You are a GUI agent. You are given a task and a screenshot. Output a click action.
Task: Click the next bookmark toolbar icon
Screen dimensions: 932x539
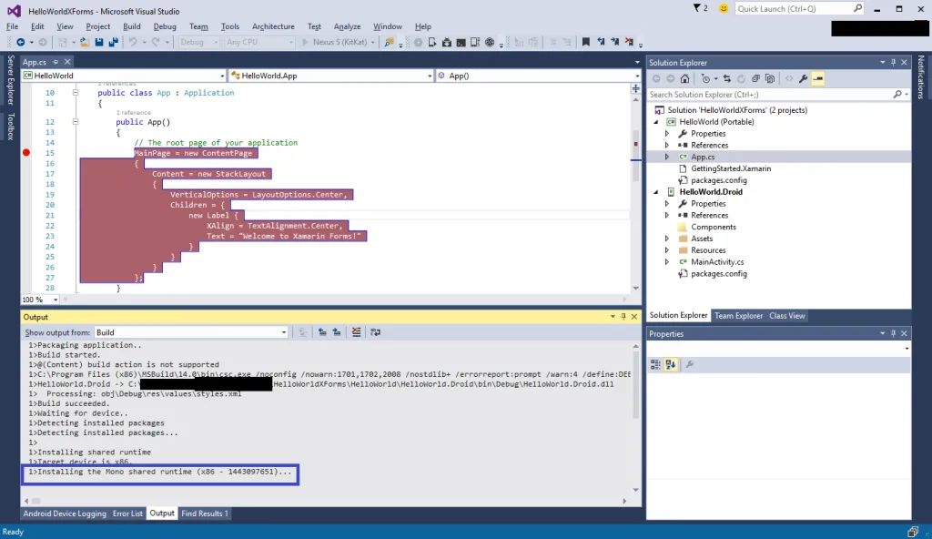click(614, 42)
